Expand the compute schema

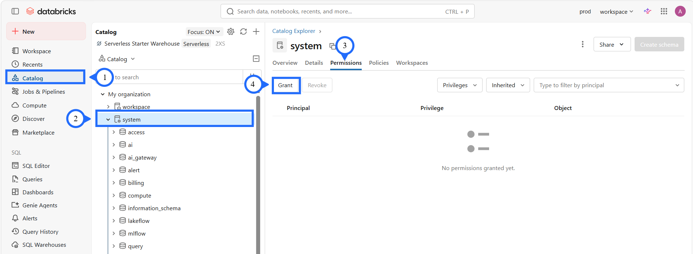114,195
